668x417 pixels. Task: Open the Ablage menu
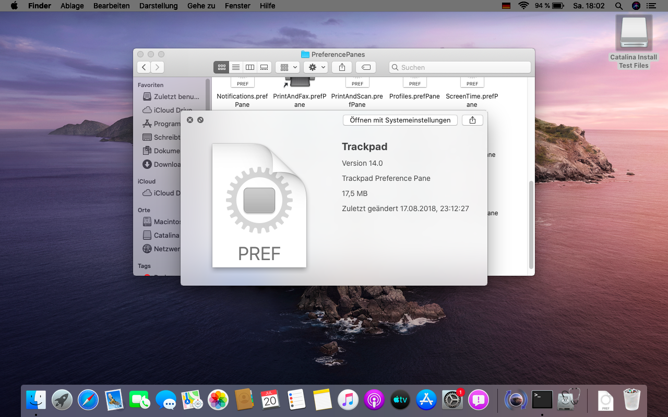tap(72, 6)
